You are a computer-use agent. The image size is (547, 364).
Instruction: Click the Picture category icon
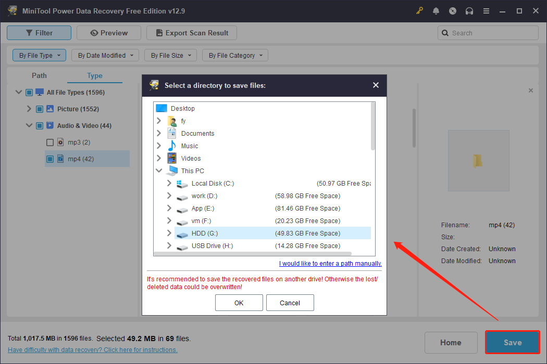pyautogui.click(x=50, y=109)
